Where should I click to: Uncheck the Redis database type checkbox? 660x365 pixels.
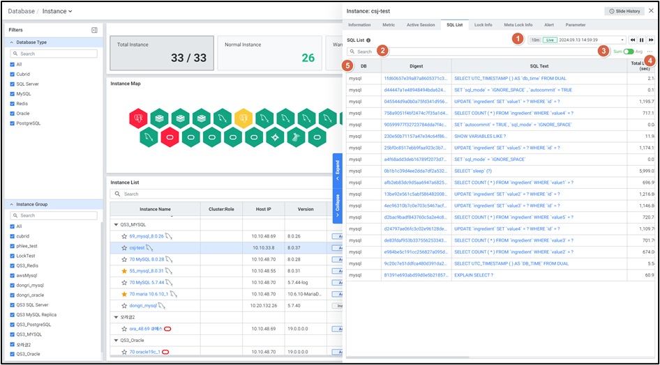(13, 103)
